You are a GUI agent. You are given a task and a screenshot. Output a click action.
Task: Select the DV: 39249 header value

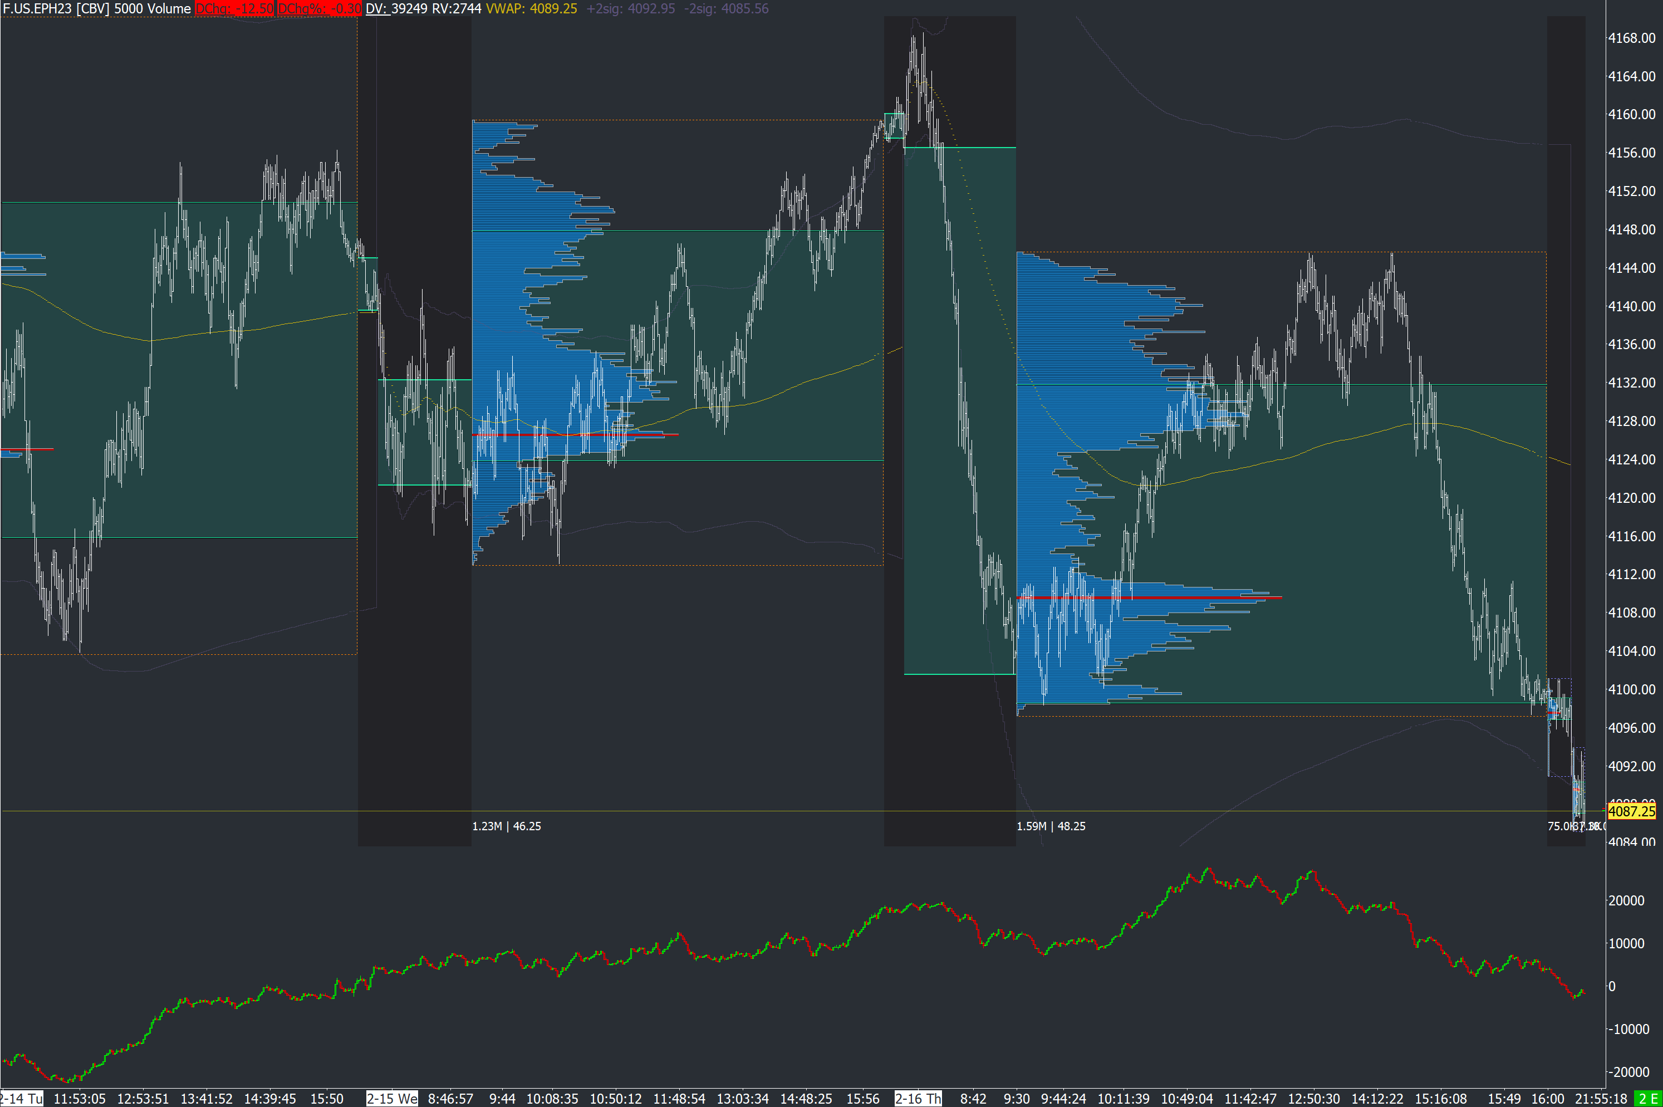397,8
